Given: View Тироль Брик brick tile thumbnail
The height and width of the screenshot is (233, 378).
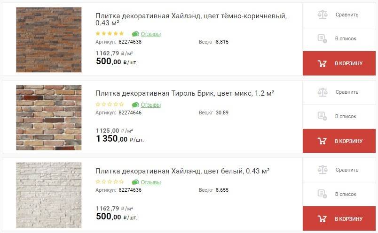Looking at the screenshot, I should tap(48, 117).
